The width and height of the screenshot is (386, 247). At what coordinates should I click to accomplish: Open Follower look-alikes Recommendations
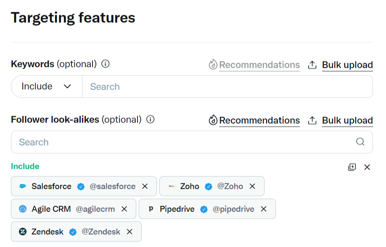point(254,120)
